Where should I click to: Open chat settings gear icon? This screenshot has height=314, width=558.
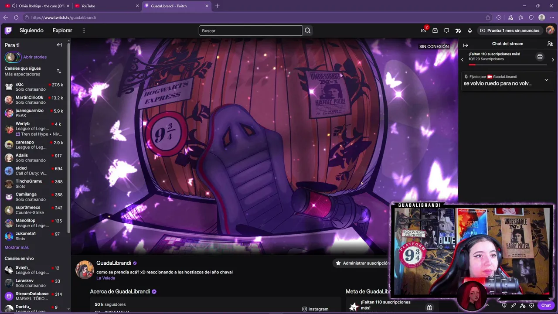531,306
